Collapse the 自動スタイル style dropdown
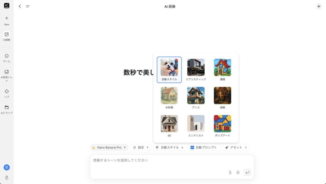 (x=170, y=148)
